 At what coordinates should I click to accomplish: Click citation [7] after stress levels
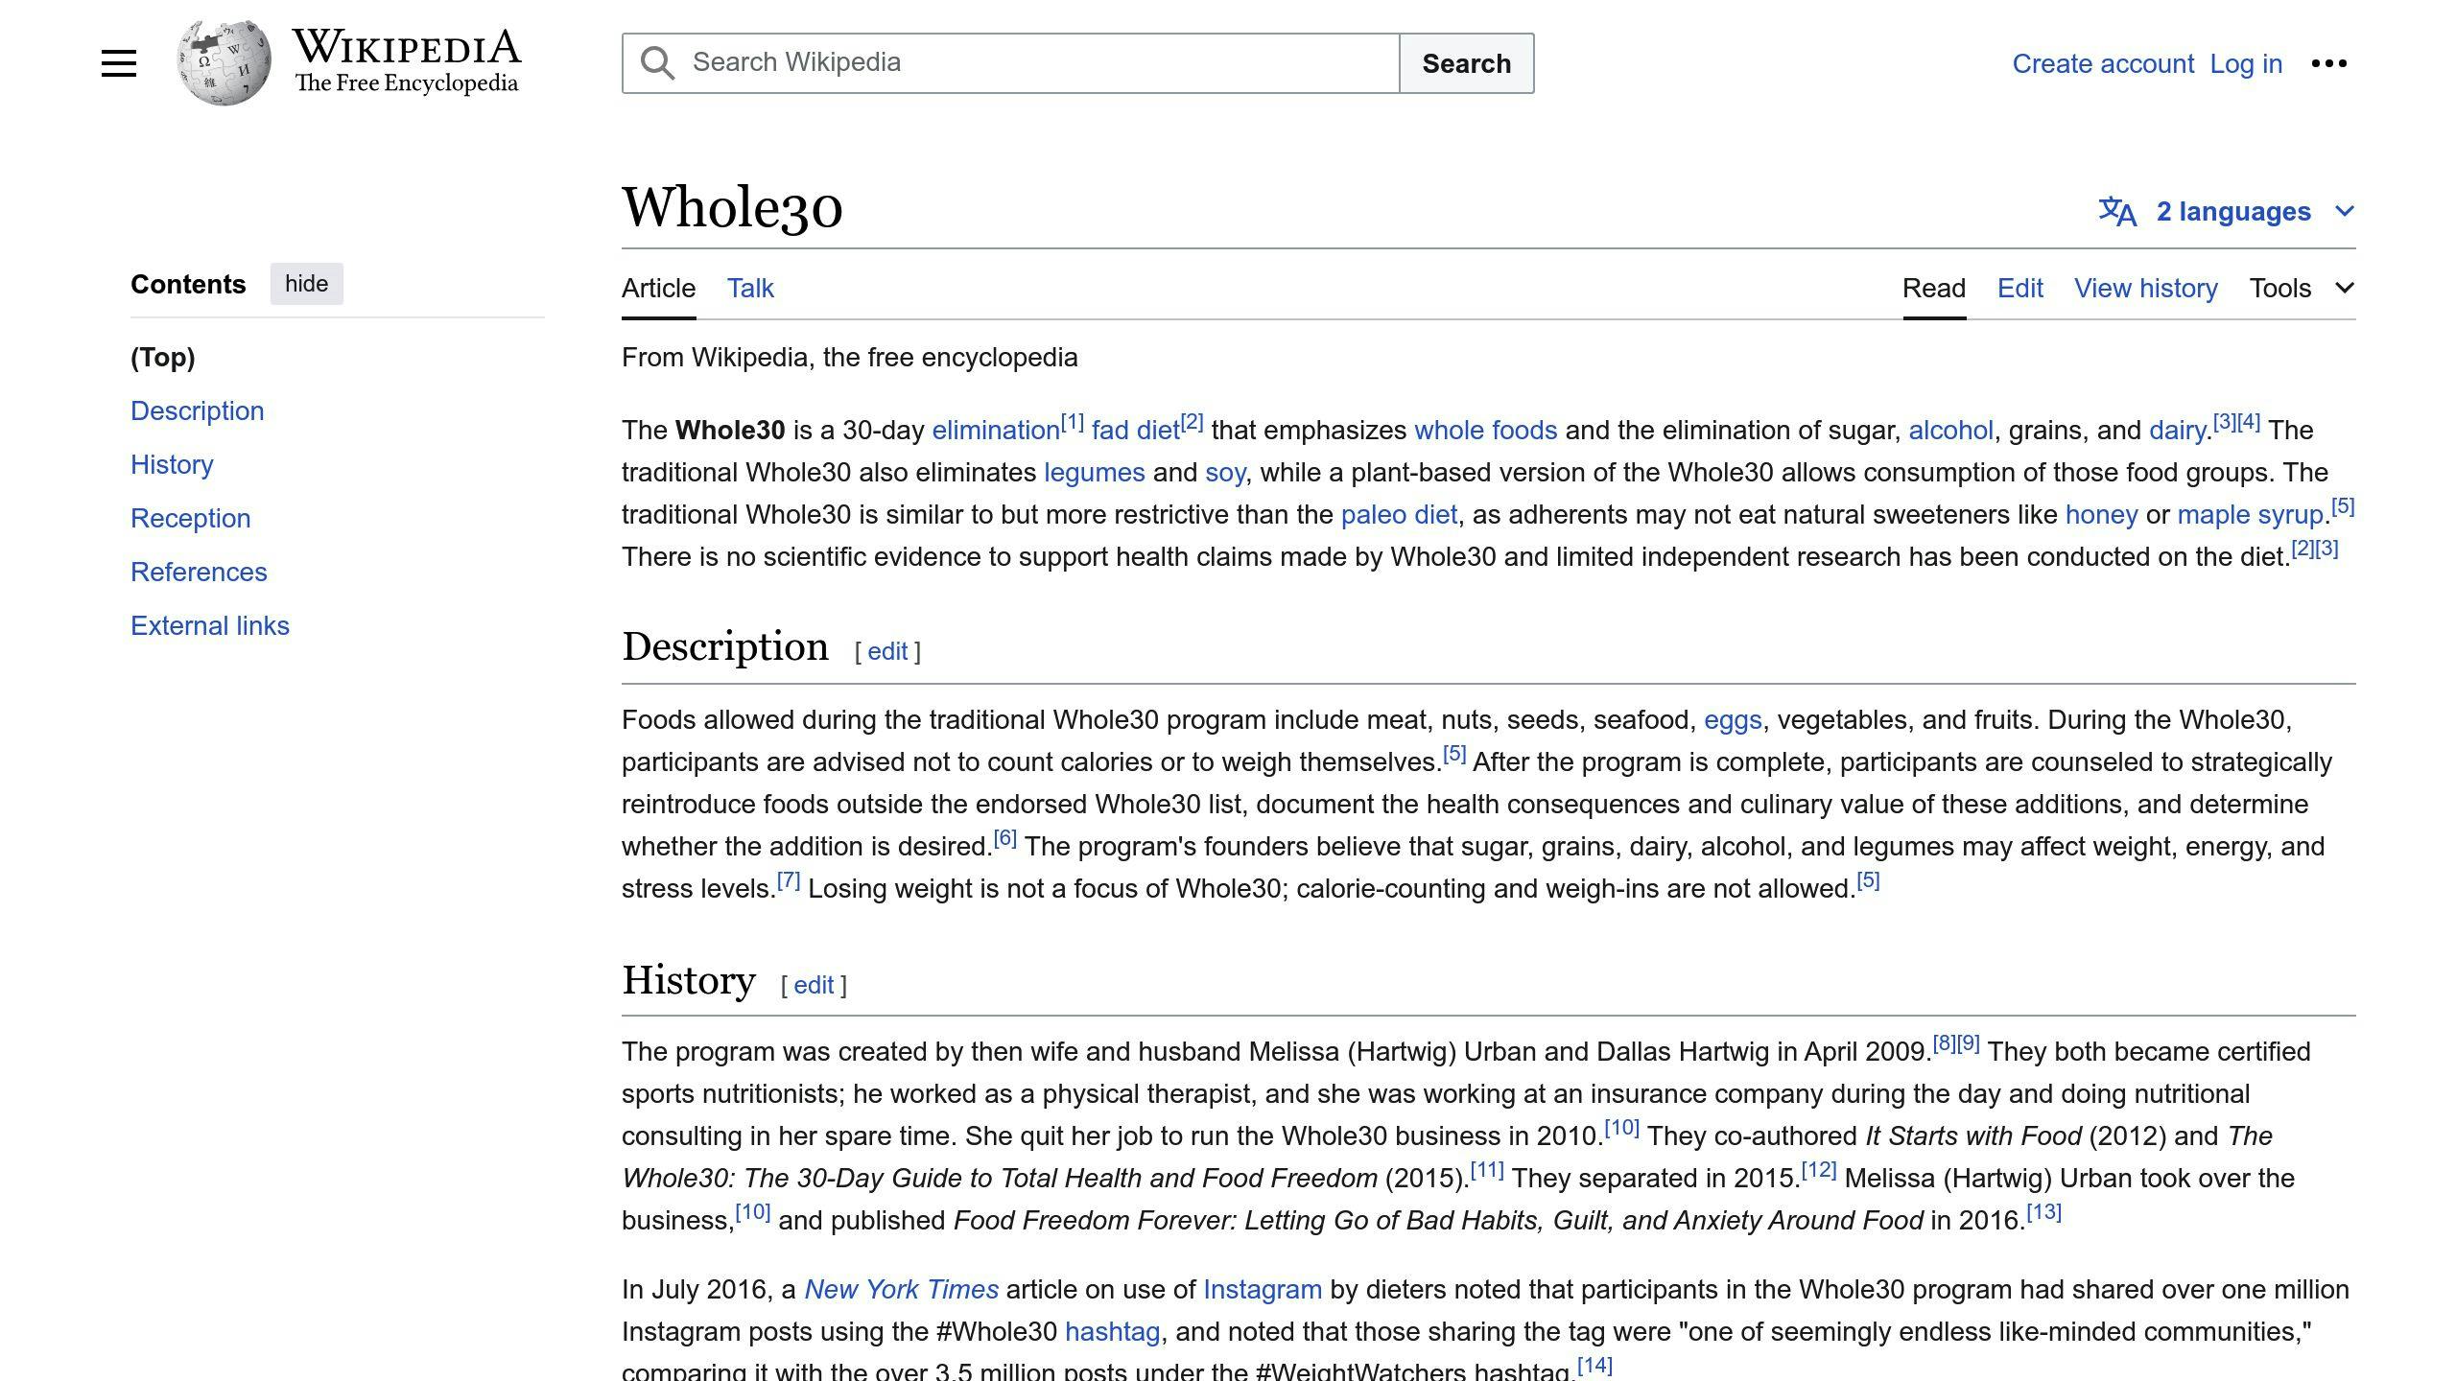[789, 880]
